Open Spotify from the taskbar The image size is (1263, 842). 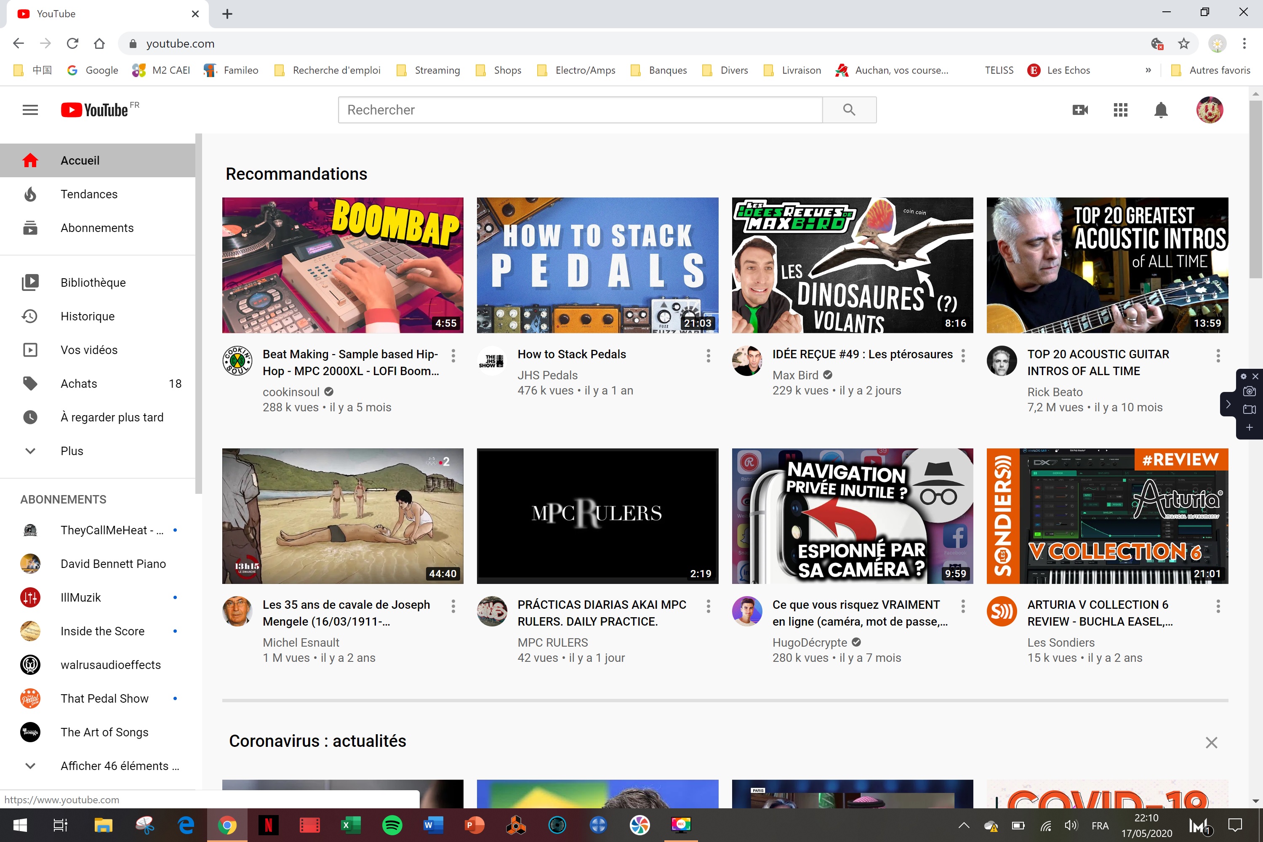point(392,825)
